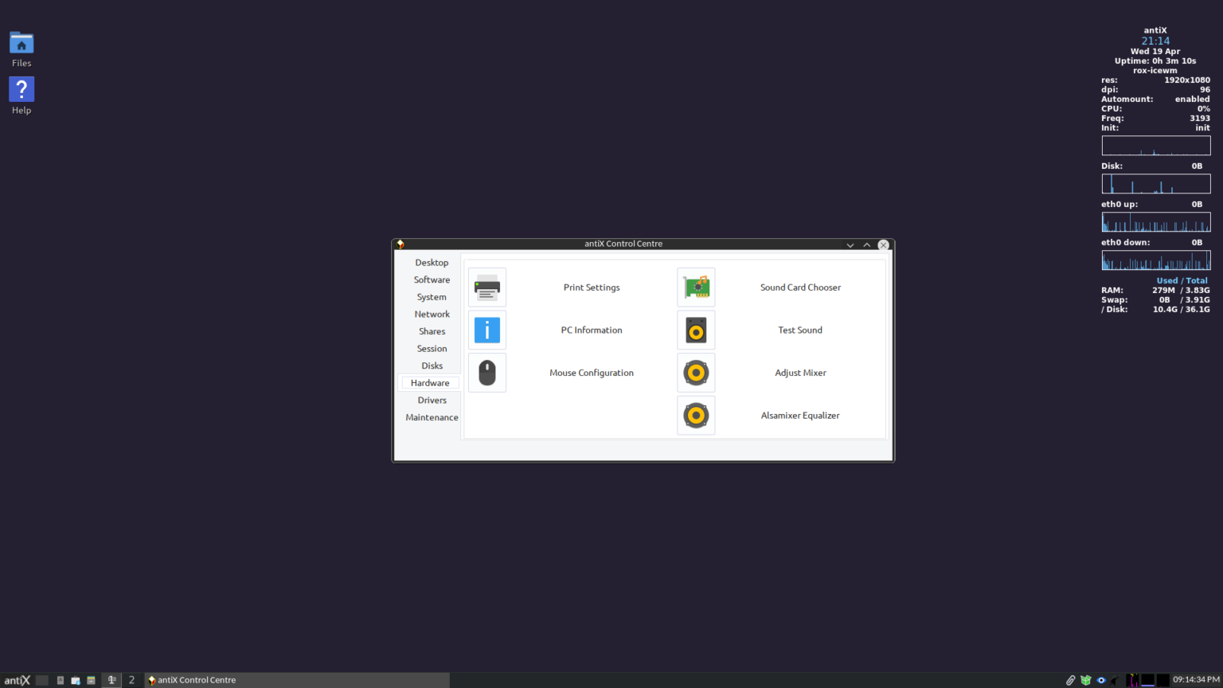
Task: Open Adjust Mixer using its speaker icon
Action: tap(696, 373)
